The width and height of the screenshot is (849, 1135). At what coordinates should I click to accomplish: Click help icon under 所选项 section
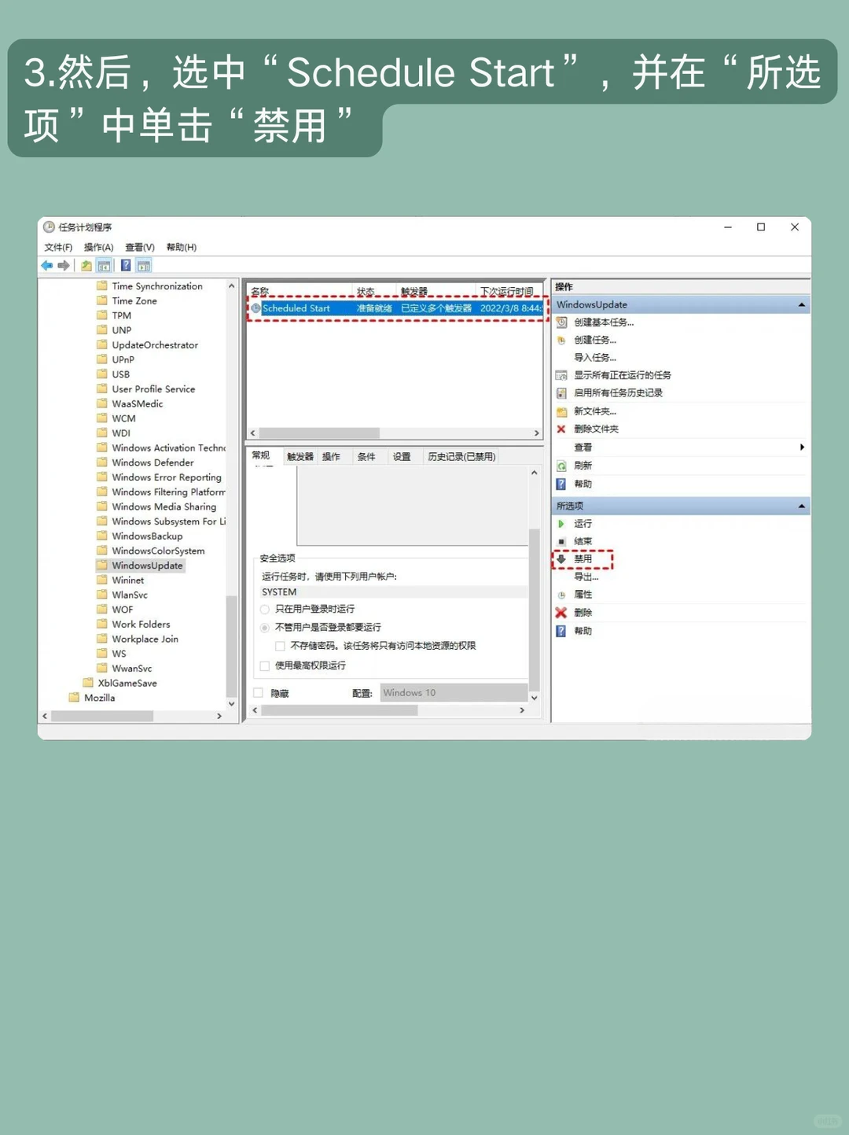561,632
